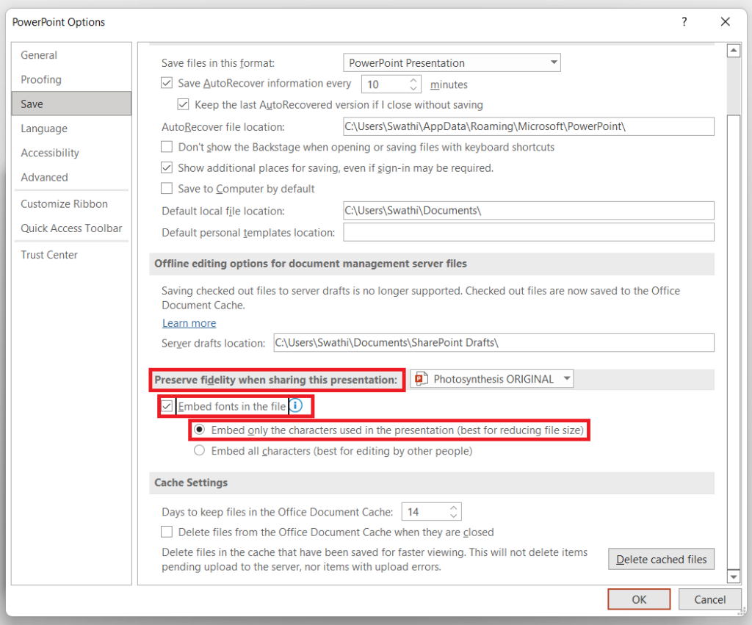Click the Learn more link
The width and height of the screenshot is (752, 625).
pyautogui.click(x=189, y=323)
